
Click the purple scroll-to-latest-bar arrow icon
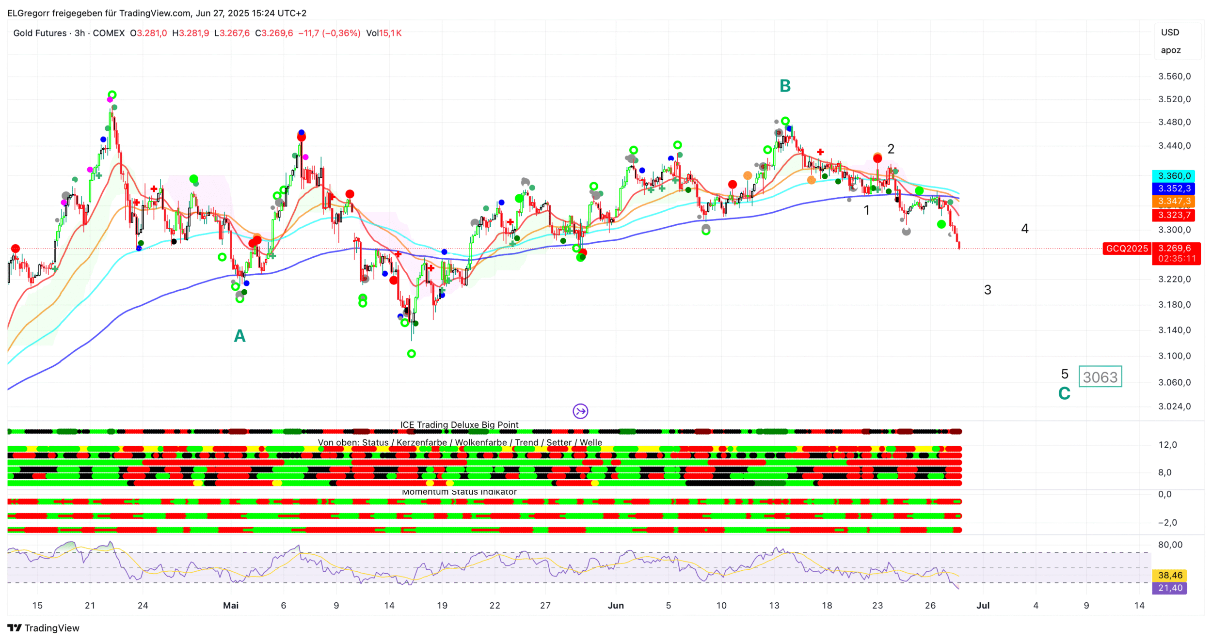tap(580, 411)
